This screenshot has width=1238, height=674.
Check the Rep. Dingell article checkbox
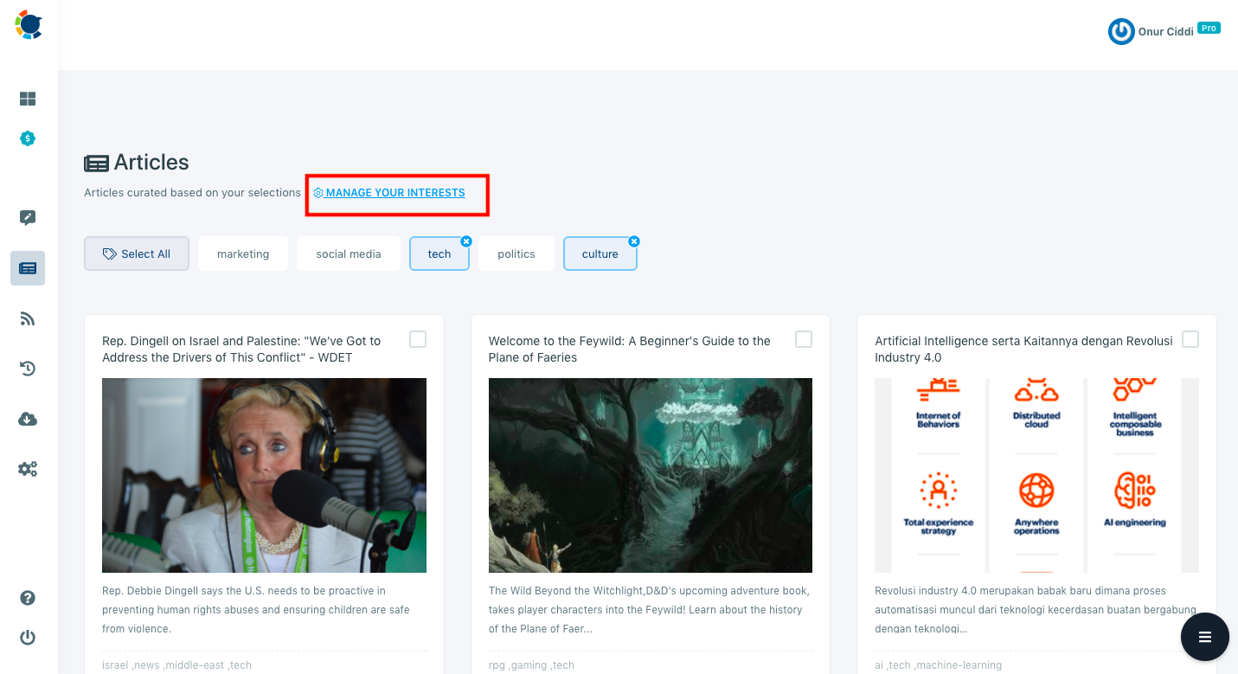(x=418, y=339)
